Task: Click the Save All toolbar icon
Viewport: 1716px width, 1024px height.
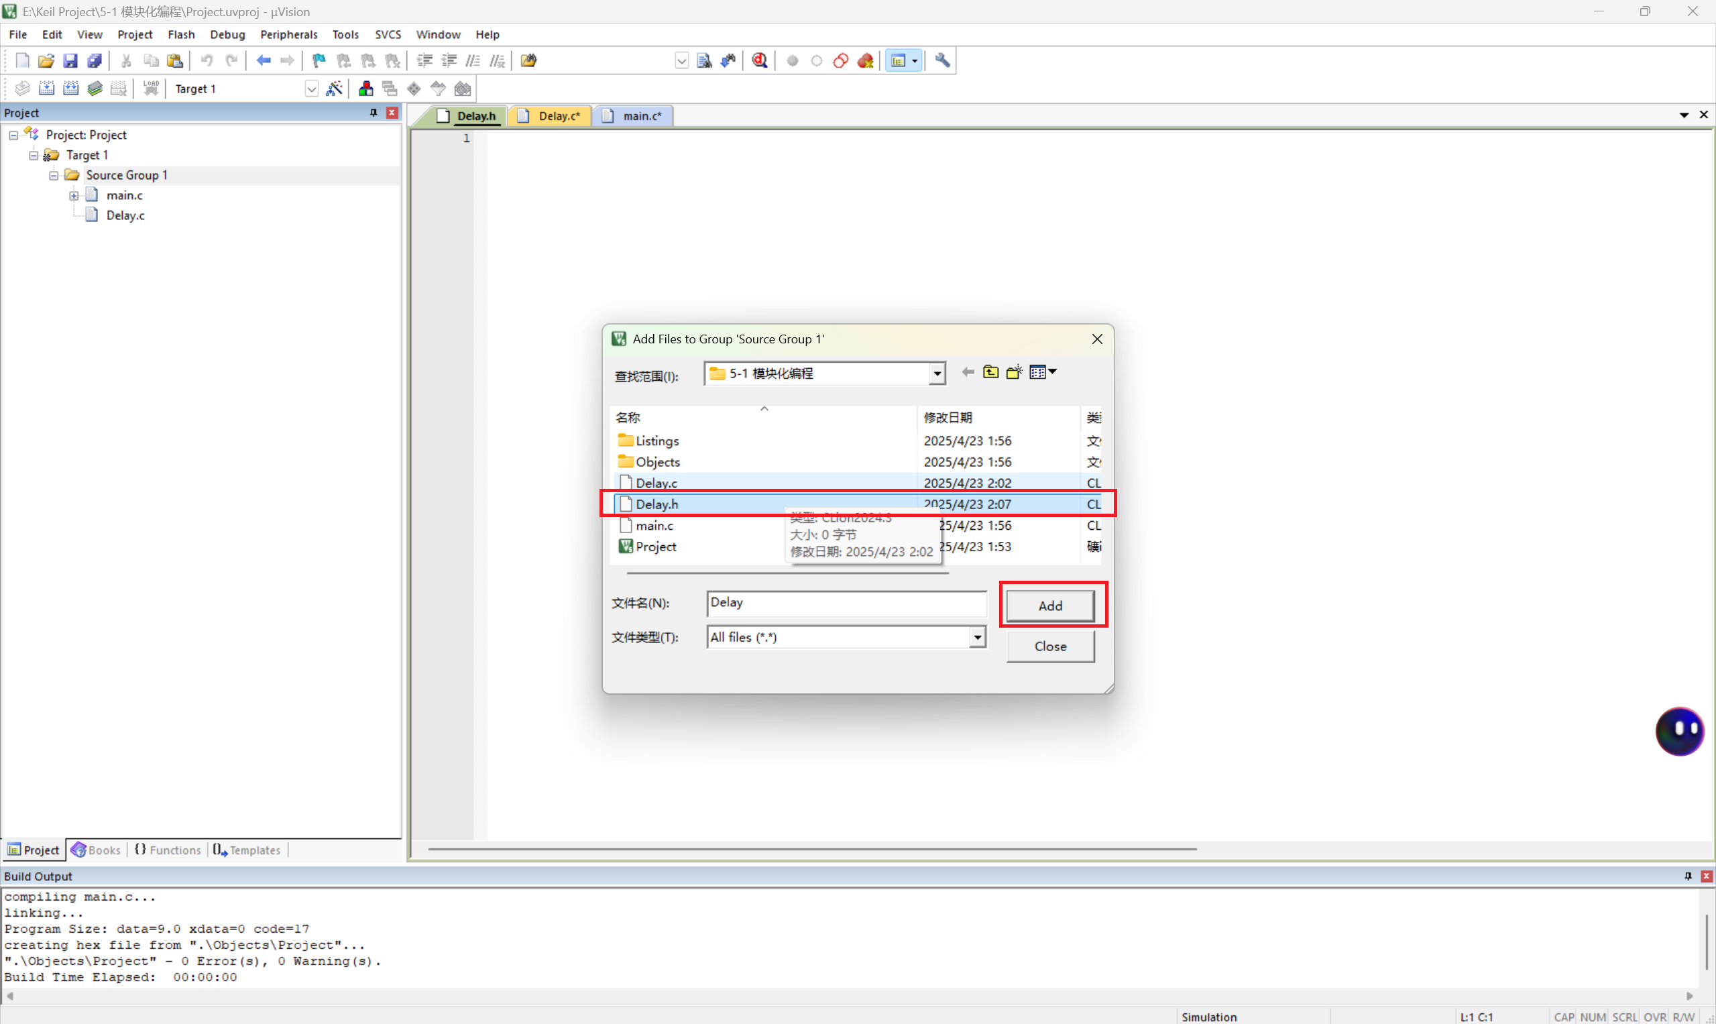Action: click(x=95, y=61)
